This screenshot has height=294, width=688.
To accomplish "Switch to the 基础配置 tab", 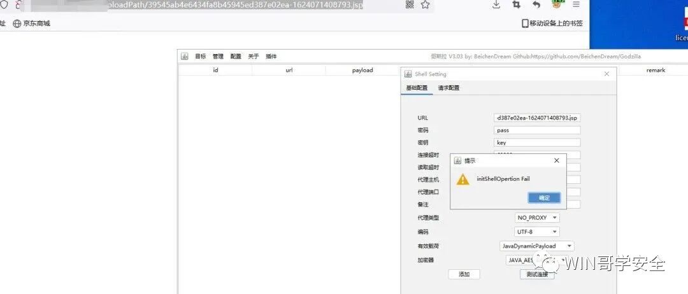I will click(417, 88).
